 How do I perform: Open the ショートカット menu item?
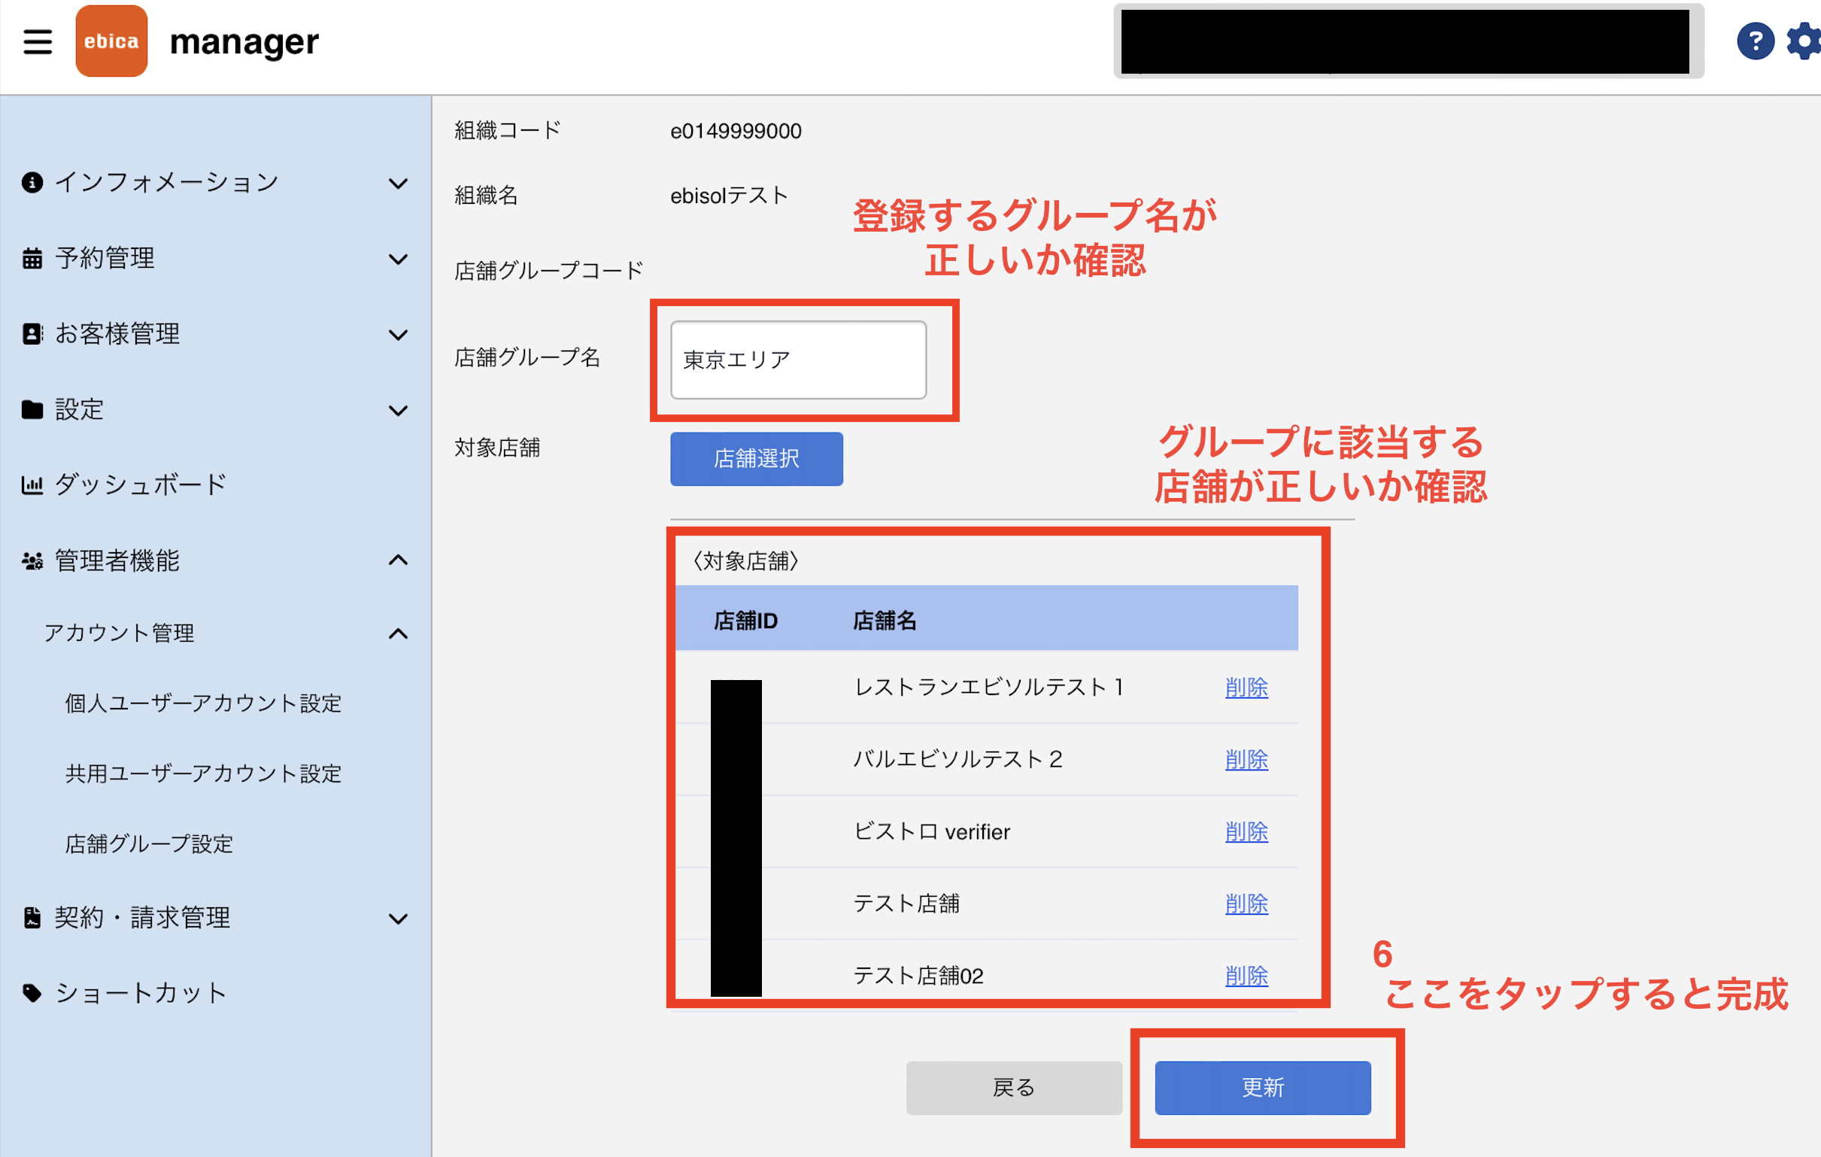tap(141, 993)
